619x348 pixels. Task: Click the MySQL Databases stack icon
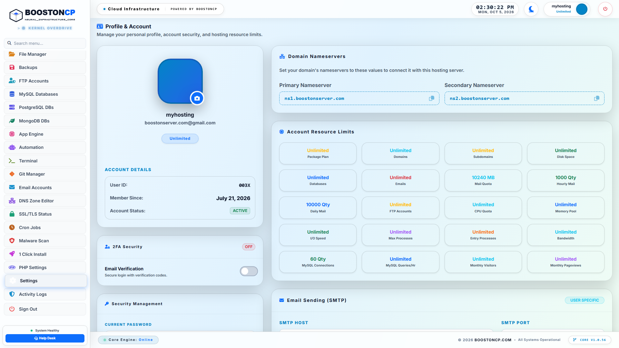(x=12, y=94)
